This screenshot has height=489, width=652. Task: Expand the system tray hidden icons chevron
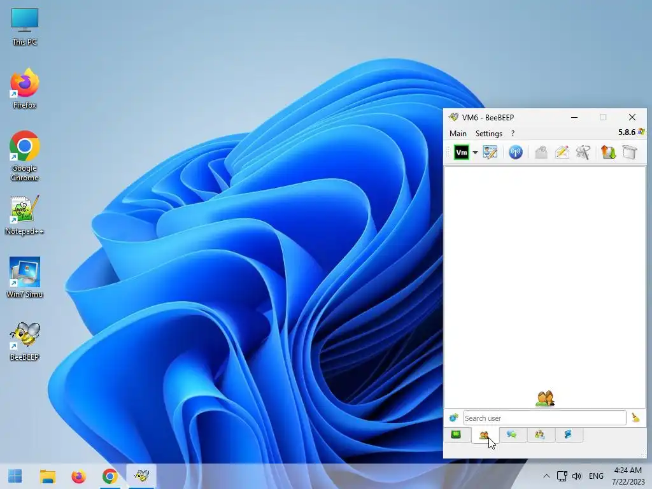pyautogui.click(x=546, y=476)
